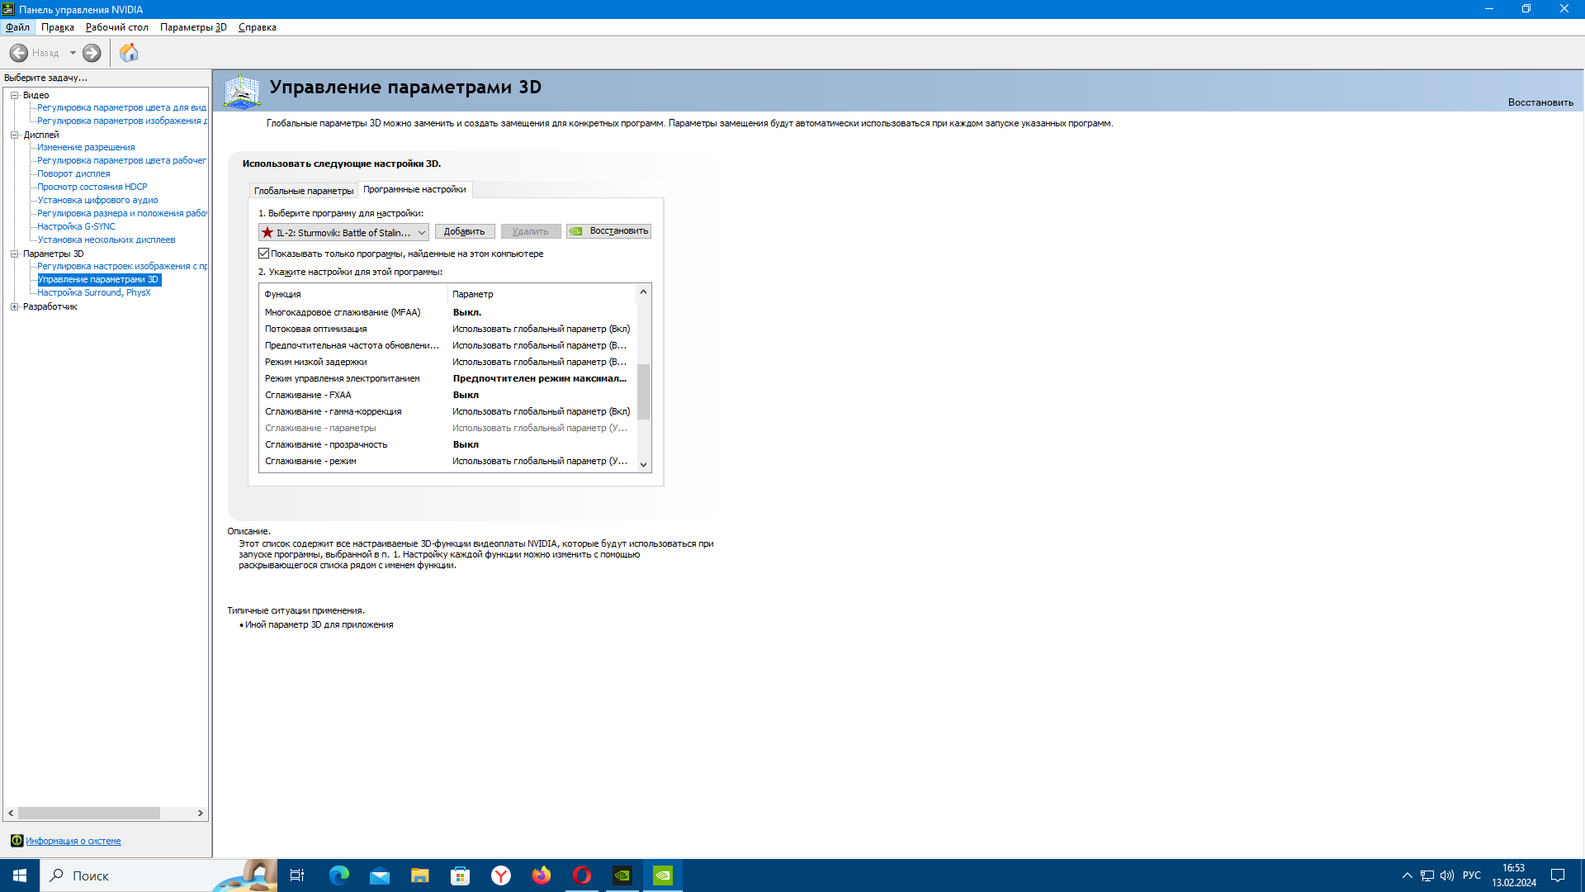1585x892 pixels.
Task: Click settings list scroll up arrow
Action: point(643,292)
